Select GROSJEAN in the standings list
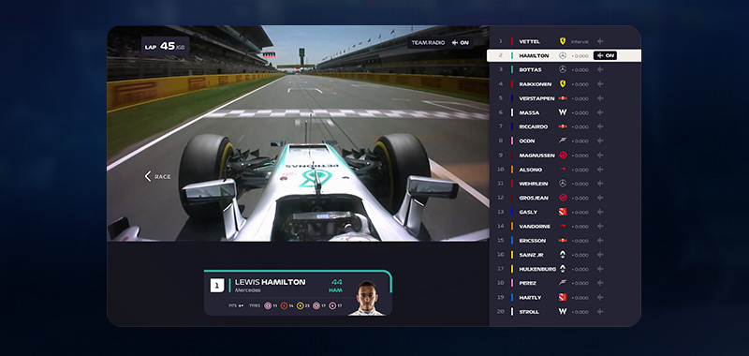The height and width of the screenshot is (356, 749). pyautogui.click(x=534, y=198)
